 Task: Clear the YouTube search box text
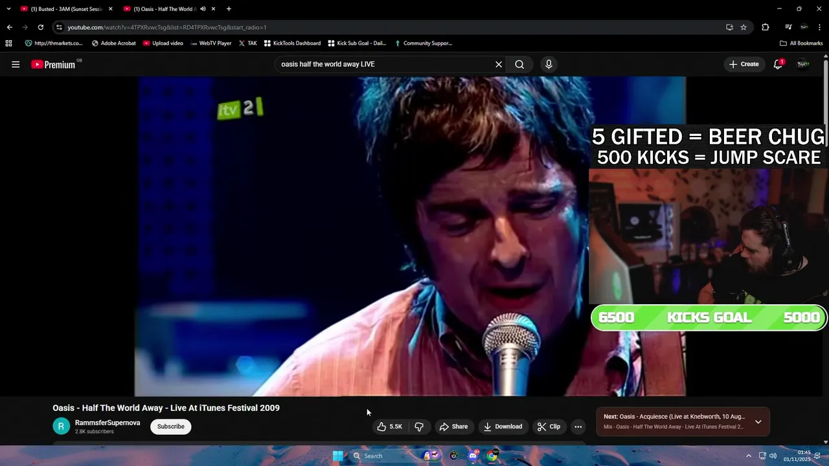499,64
